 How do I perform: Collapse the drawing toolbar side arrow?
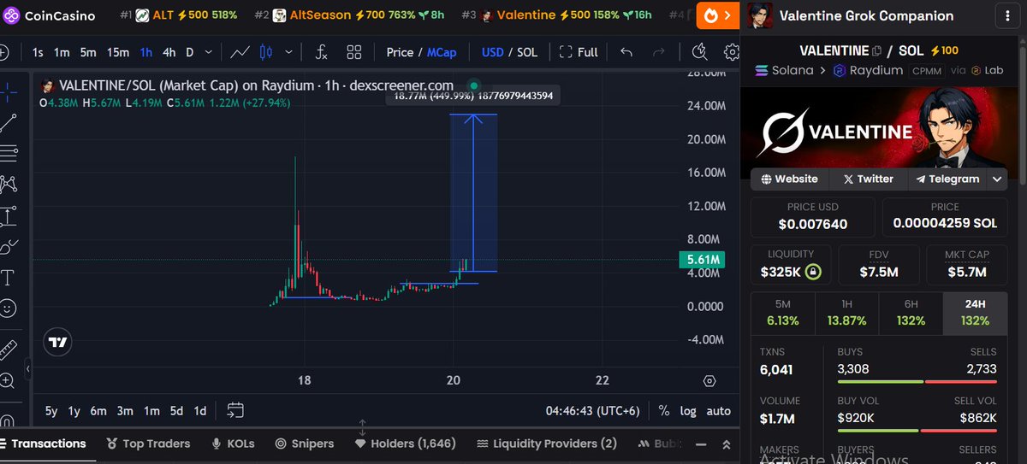tap(27, 369)
